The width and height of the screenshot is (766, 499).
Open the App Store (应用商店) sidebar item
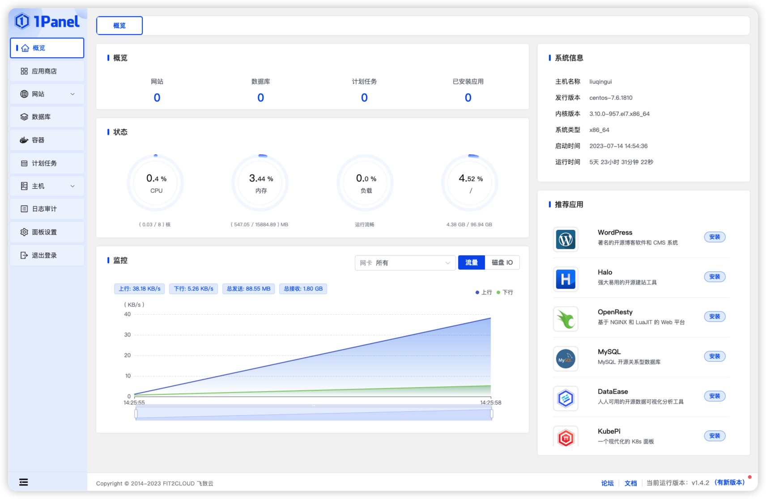tap(44, 71)
